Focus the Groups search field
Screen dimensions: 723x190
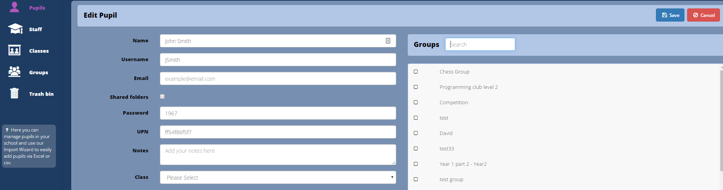[480, 44]
